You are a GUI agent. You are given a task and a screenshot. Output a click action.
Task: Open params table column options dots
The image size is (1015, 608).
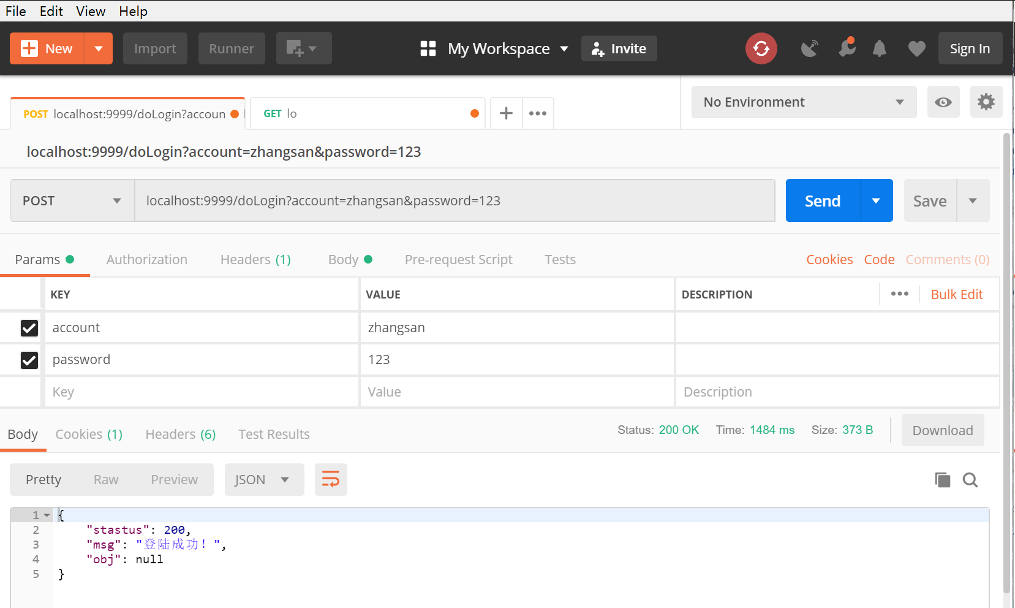tap(900, 294)
